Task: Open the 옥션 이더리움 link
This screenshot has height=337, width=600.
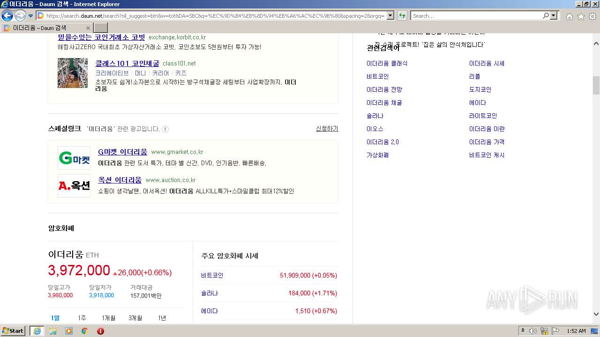Action: (120, 180)
